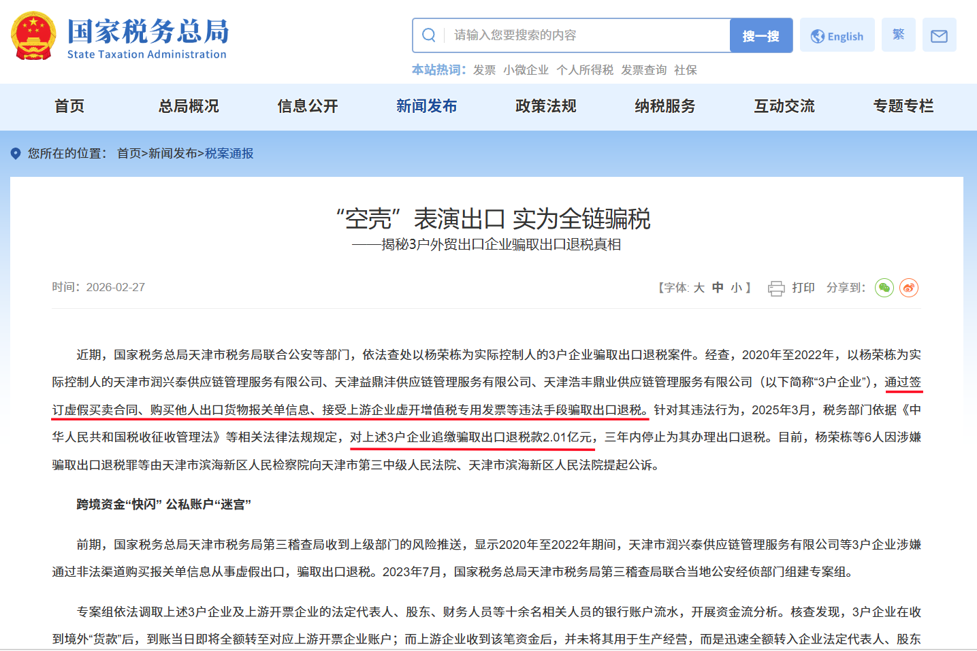Viewport: 977px width, 651px height.
Task: Open the 政策法规 navigation menu
Action: [545, 107]
